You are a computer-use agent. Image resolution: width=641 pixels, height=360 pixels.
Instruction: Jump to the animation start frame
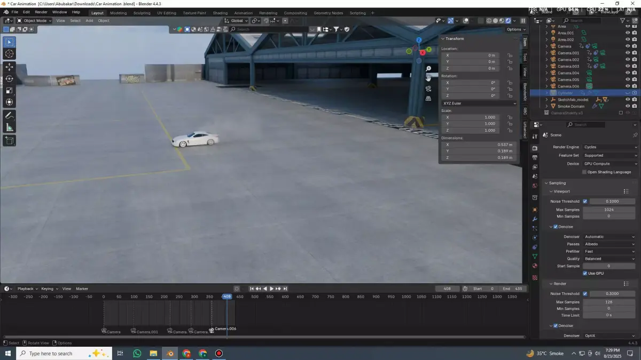pos(252,289)
